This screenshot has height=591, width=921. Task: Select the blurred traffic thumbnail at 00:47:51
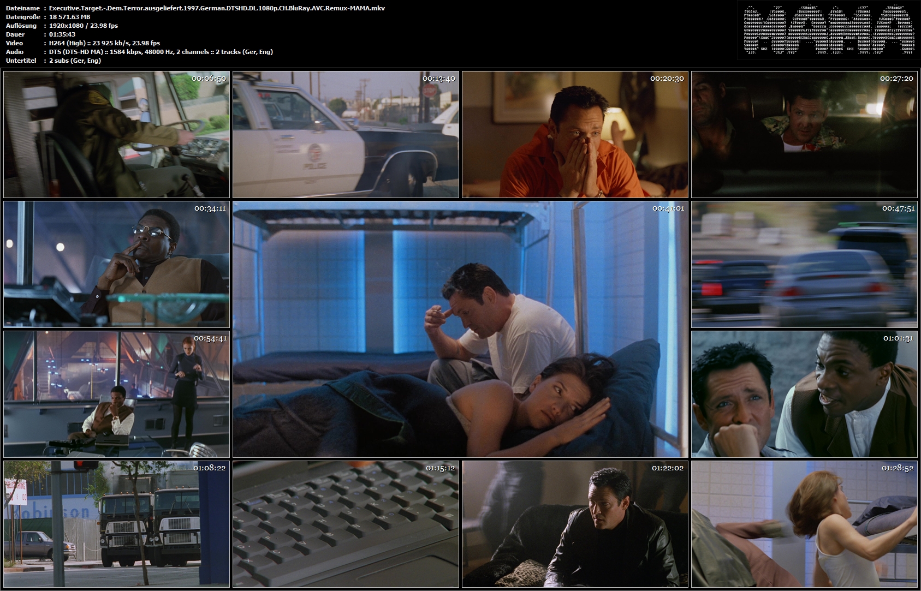coord(804,264)
